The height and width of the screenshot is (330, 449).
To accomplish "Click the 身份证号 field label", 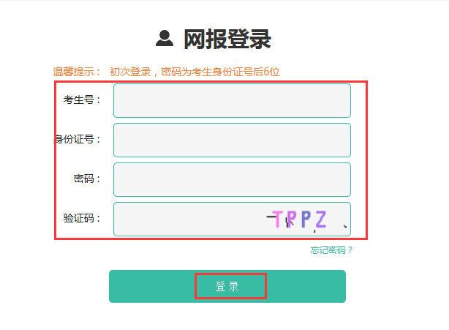I will (x=78, y=140).
